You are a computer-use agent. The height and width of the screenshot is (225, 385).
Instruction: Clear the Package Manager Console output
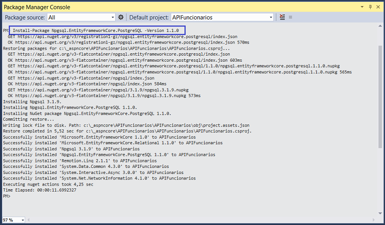pyautogui.click(x=282, y=17)
